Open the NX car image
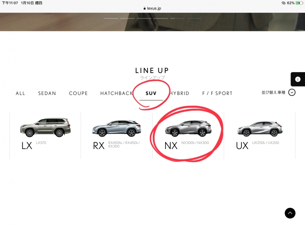Image resolution: width=305 pixels, height=228 pixels. pyautogui.click(x=188, y=128)
